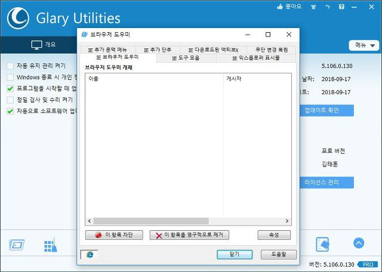Close the Glary Utilities main window
This screenshot has height=272, width=382.
tap(371, 7)
